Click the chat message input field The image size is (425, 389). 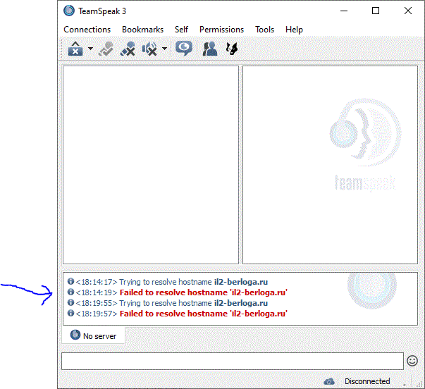point(233,361)
